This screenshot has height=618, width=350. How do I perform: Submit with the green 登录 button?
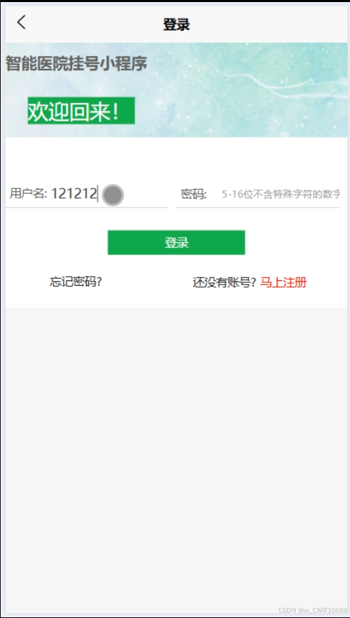tap(176, 242)
